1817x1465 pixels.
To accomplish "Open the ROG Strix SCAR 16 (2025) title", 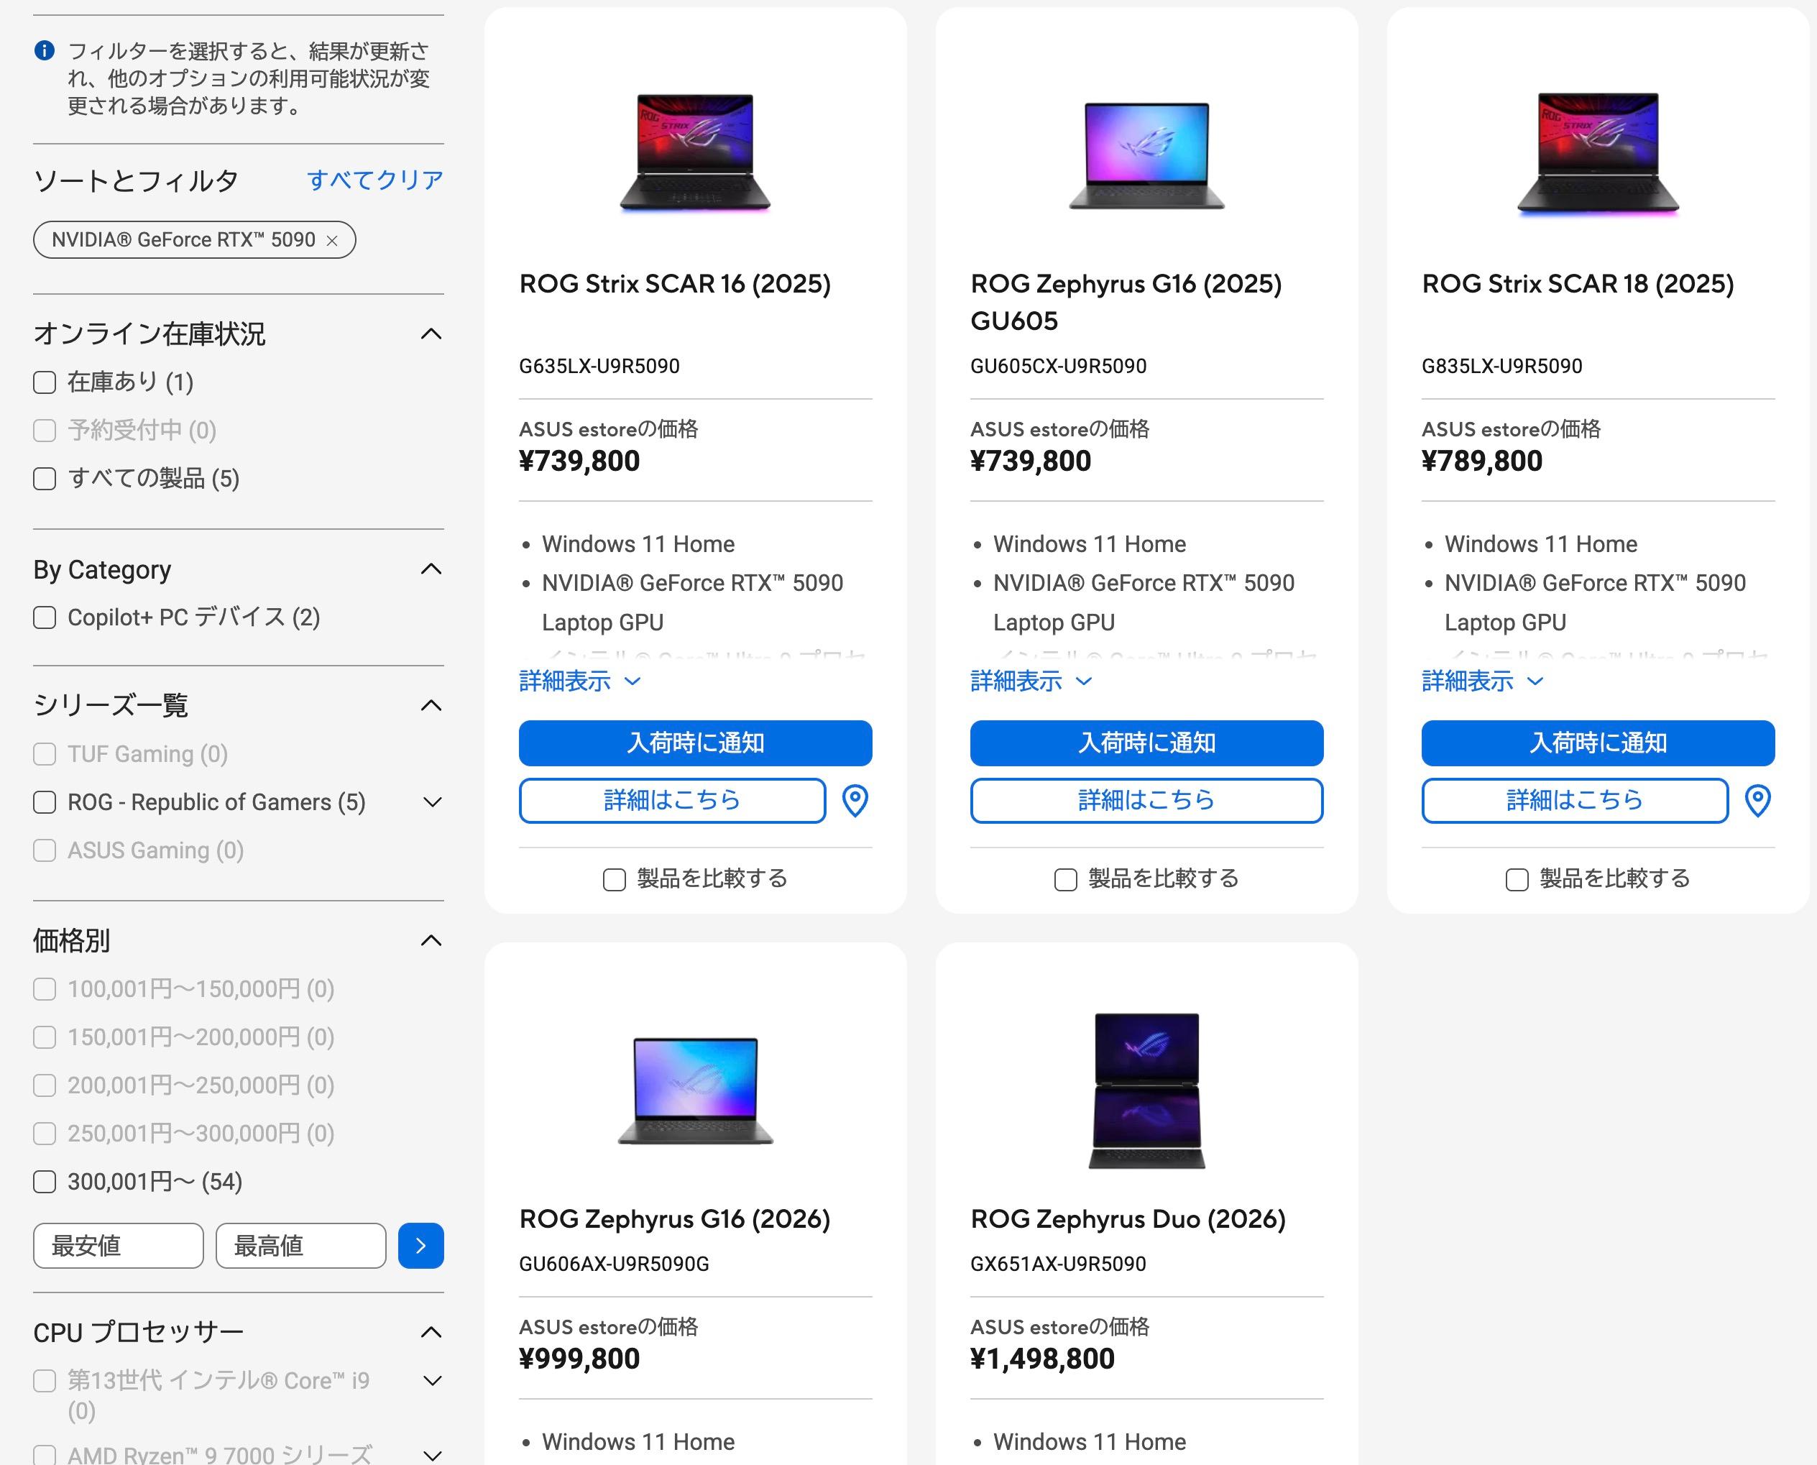I will (675, 285).
